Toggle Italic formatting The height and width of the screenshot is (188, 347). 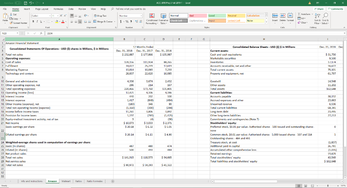click(37, 22)
